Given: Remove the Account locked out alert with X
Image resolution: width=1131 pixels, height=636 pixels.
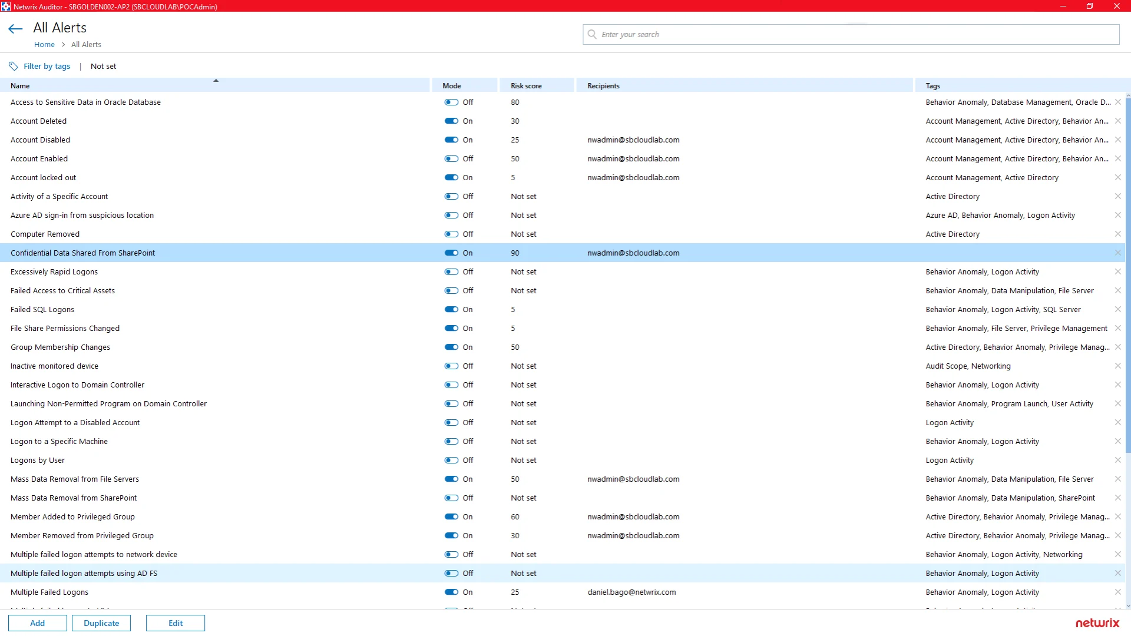Looking at the screenshot, I should point(1117,177).
